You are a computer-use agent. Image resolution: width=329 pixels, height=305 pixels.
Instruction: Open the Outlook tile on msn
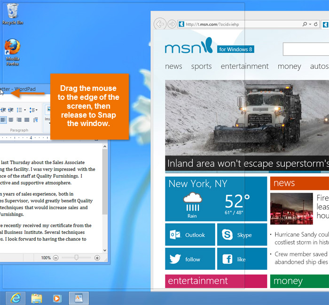190,235
